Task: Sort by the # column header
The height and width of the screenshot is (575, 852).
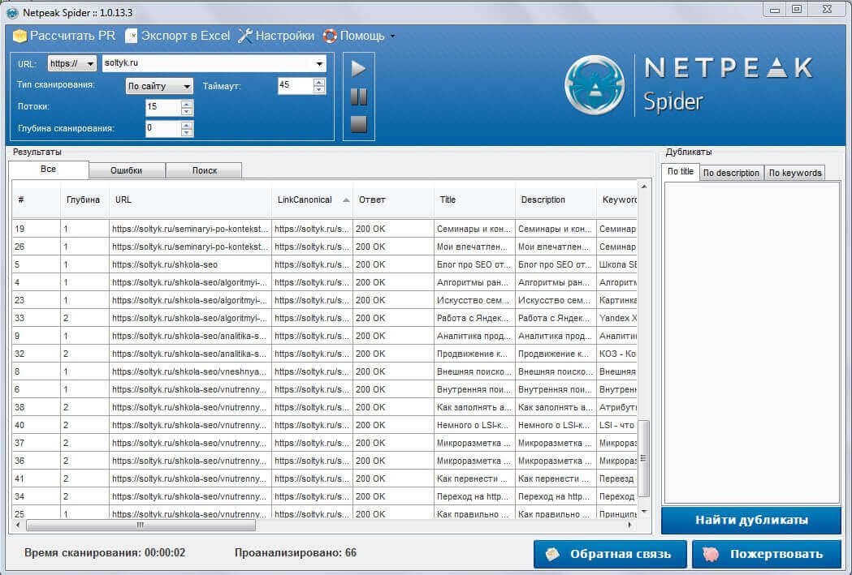Action: pyautogui.click(x=36, y=200)
